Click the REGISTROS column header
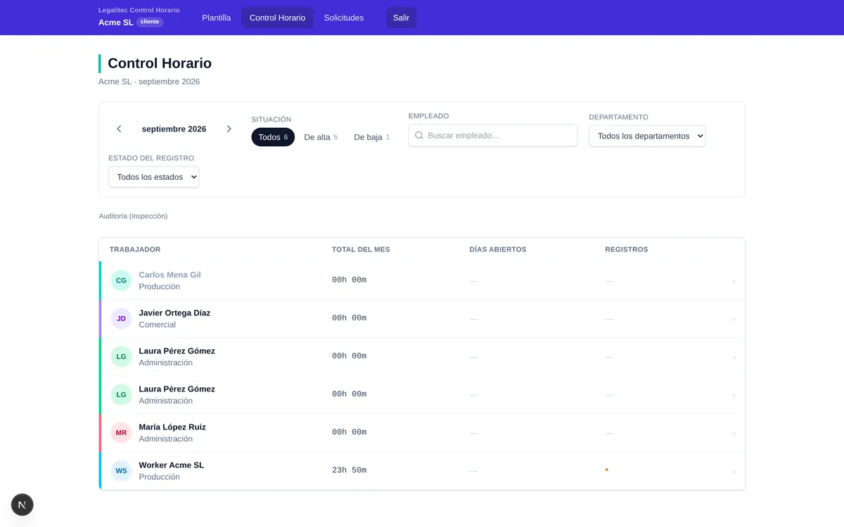Viewport: 844px width, 527px height. [x=627, y=249]
